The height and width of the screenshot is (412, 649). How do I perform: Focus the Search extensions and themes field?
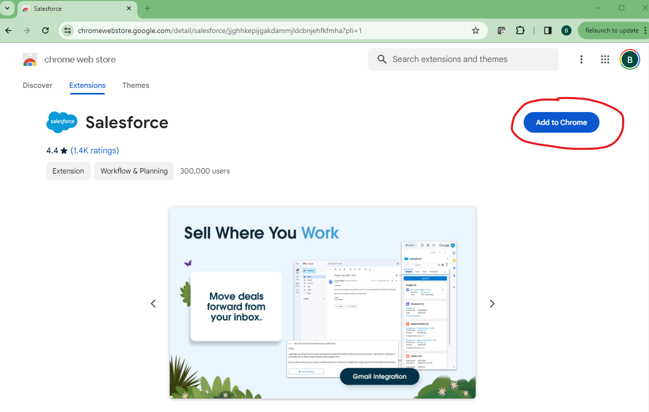click(463, 59)
